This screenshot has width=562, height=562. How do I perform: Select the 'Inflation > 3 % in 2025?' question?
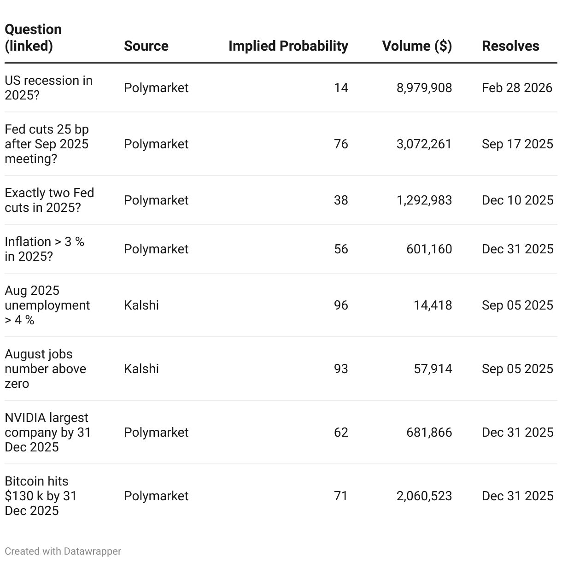(x=44, y=249)
